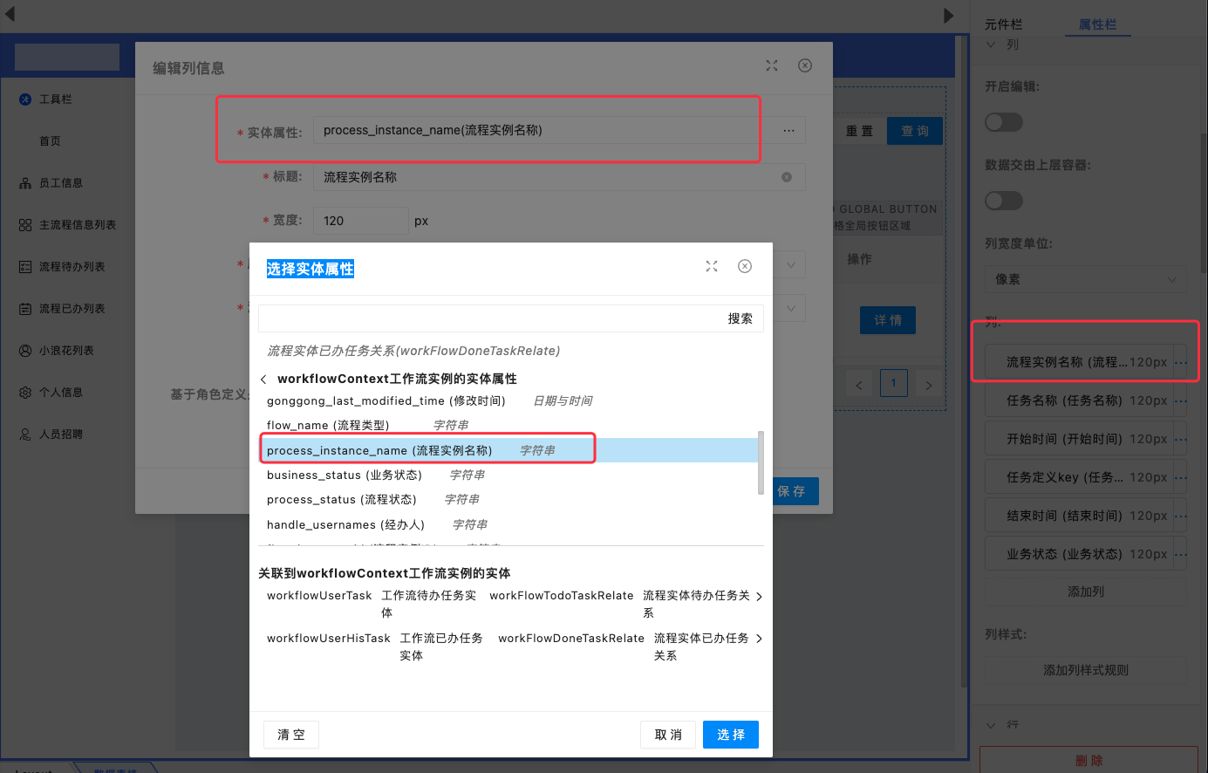Click the ellipsis button beside 实体属性 field
1208x773 pixels.
788,131
